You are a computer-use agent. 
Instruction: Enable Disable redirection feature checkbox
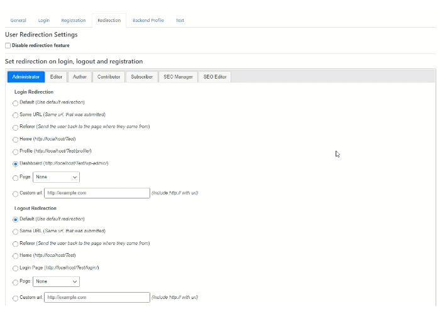point(8,45)
